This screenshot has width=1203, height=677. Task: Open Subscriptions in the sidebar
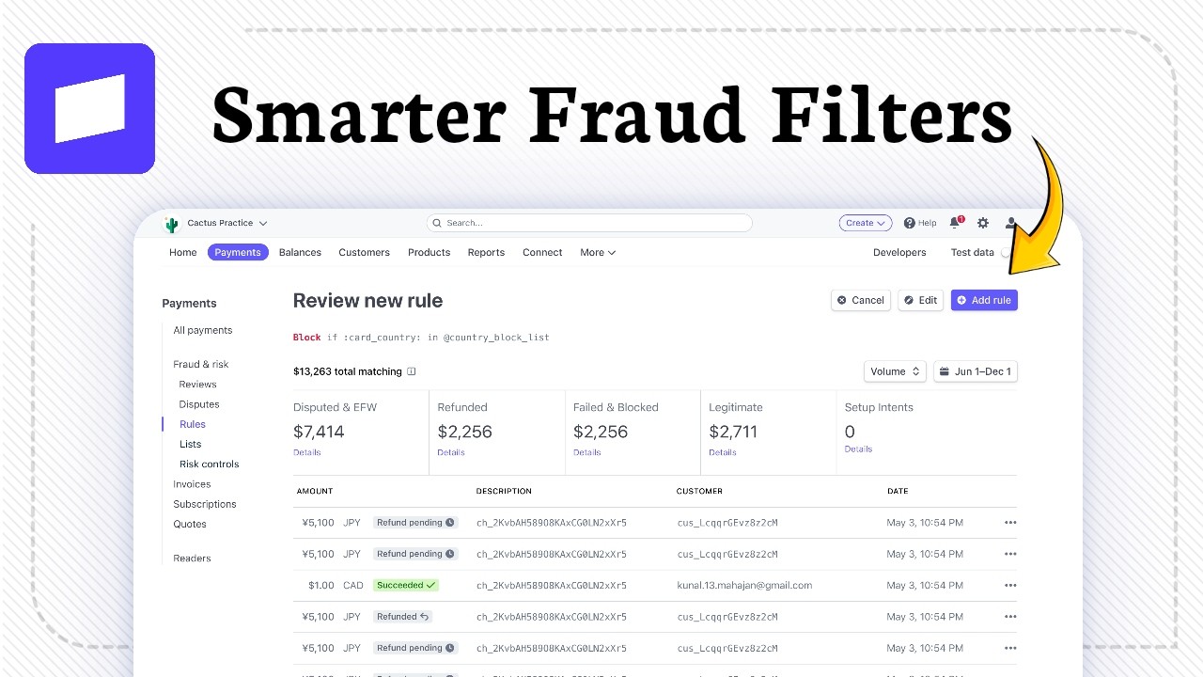click(205, 504)
